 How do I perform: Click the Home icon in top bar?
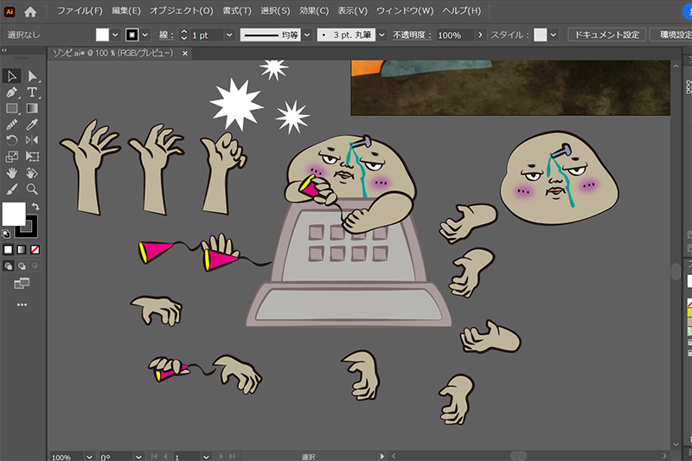pos(30,12)
